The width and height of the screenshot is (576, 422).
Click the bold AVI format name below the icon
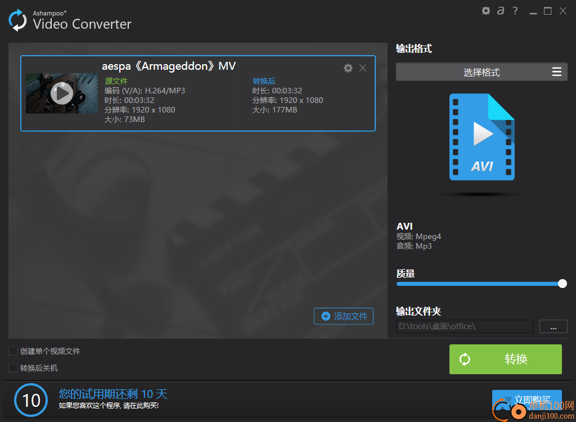point(405,226)
